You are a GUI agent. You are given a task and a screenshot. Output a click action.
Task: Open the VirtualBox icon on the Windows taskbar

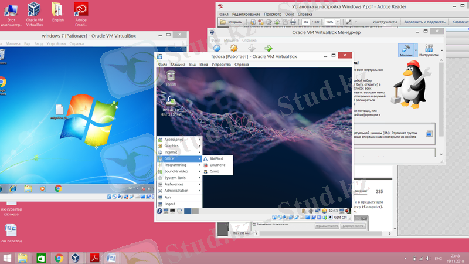[76, 258]
